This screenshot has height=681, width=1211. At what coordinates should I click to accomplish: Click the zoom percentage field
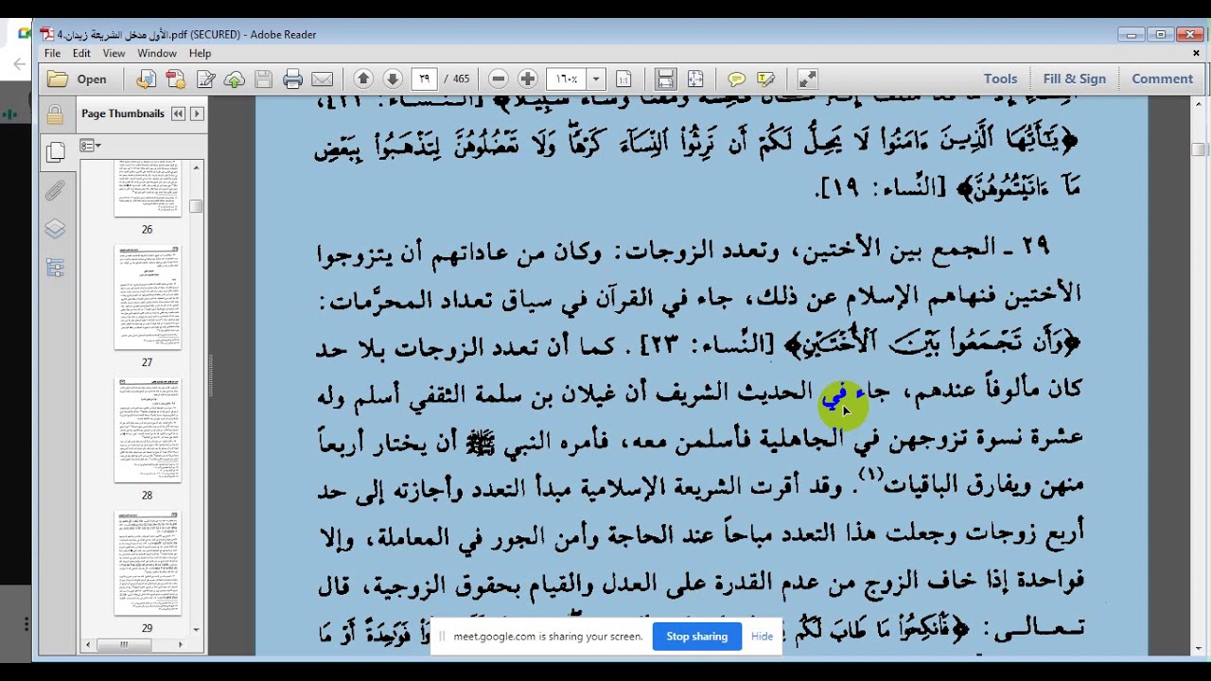pyautogui.click(x=567, y=79)
